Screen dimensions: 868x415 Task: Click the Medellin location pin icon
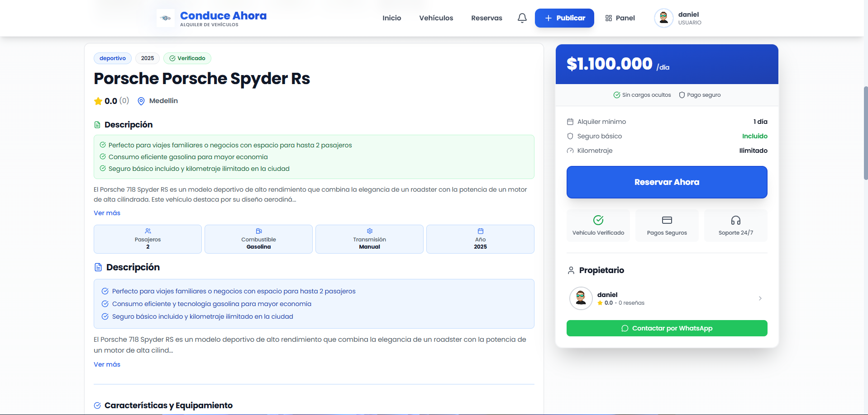tap(141, 101)
